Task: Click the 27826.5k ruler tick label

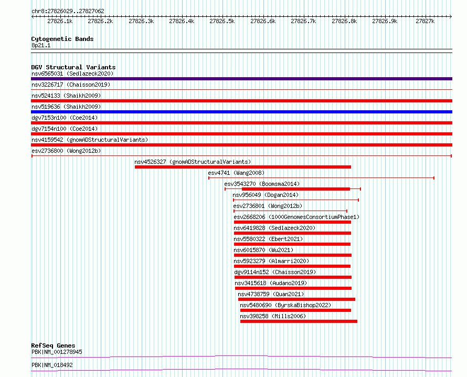Action: pyautogui.click(x=222, y=21)
